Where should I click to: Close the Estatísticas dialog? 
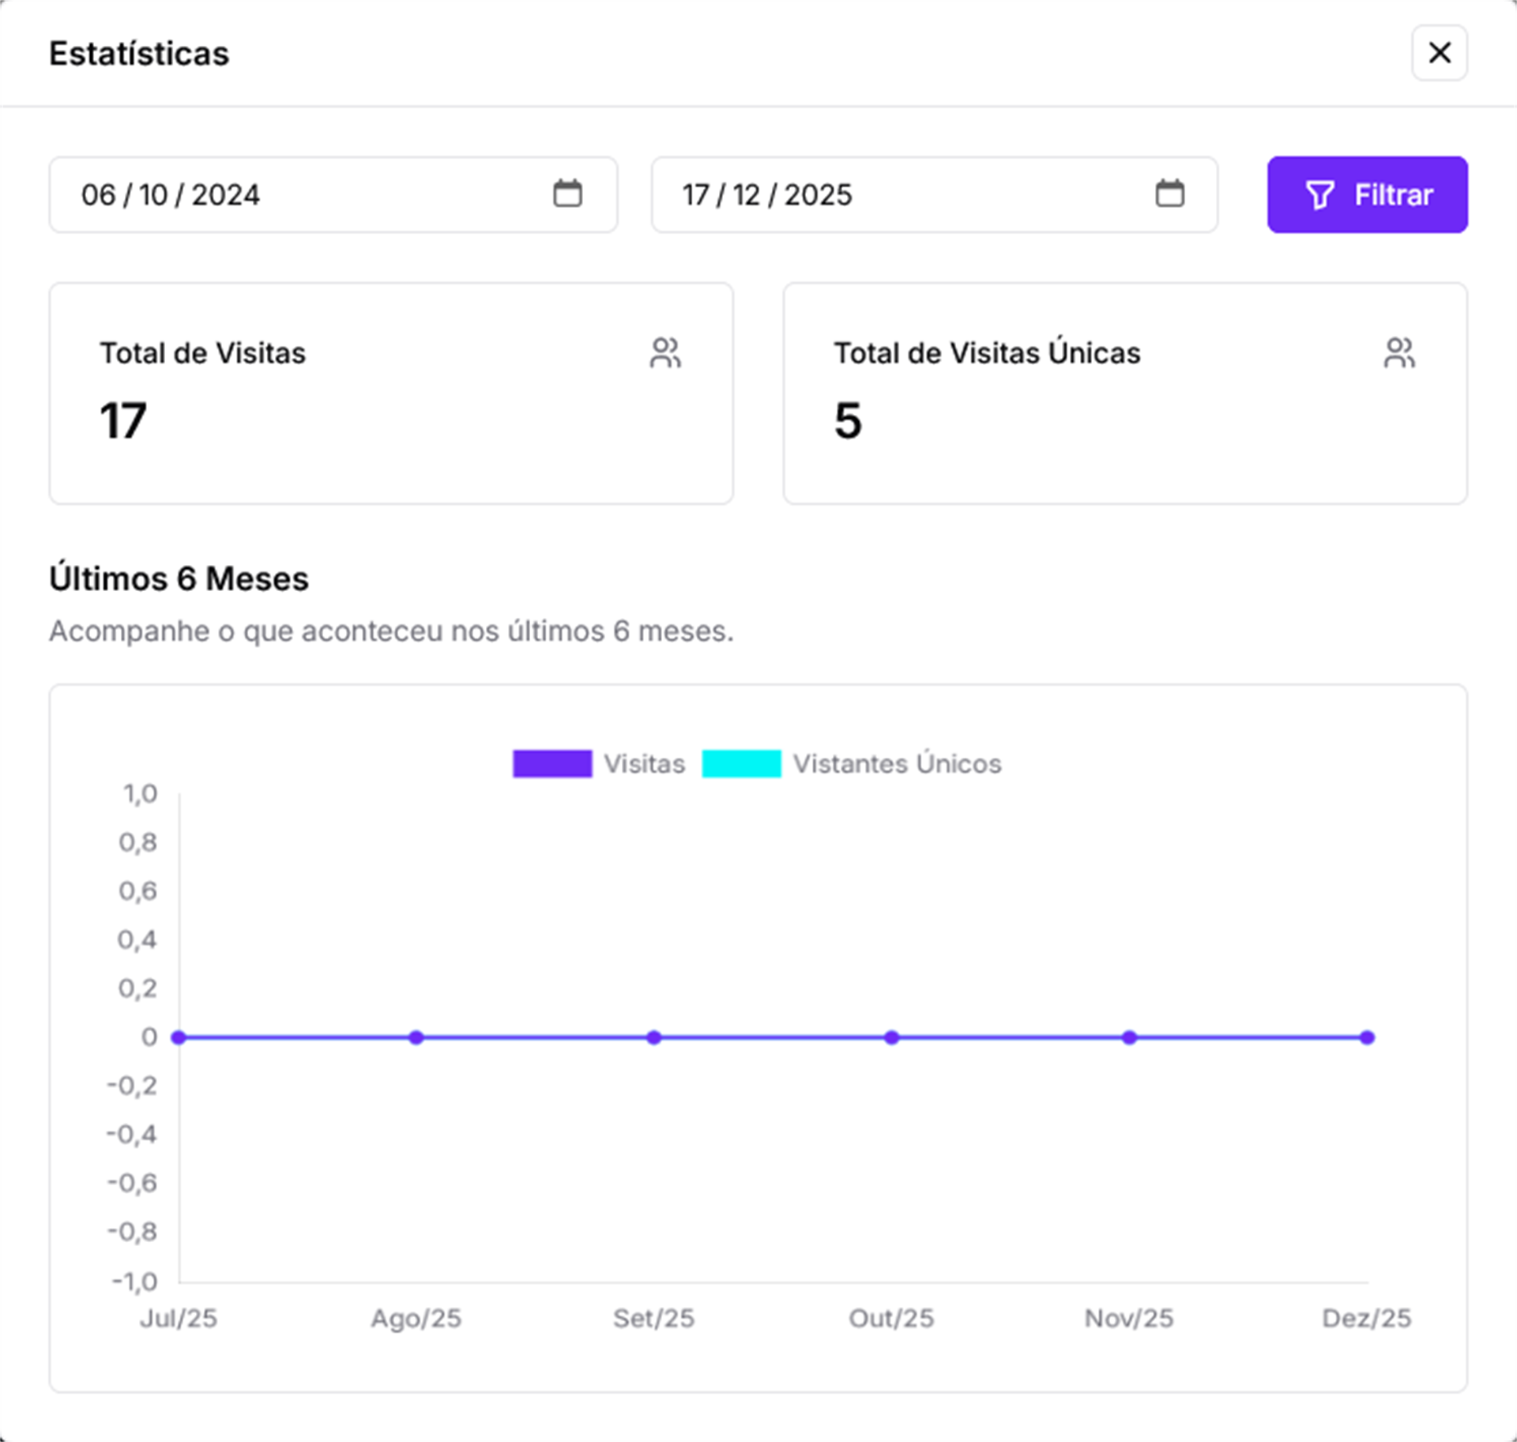(x=1439, y=53)
